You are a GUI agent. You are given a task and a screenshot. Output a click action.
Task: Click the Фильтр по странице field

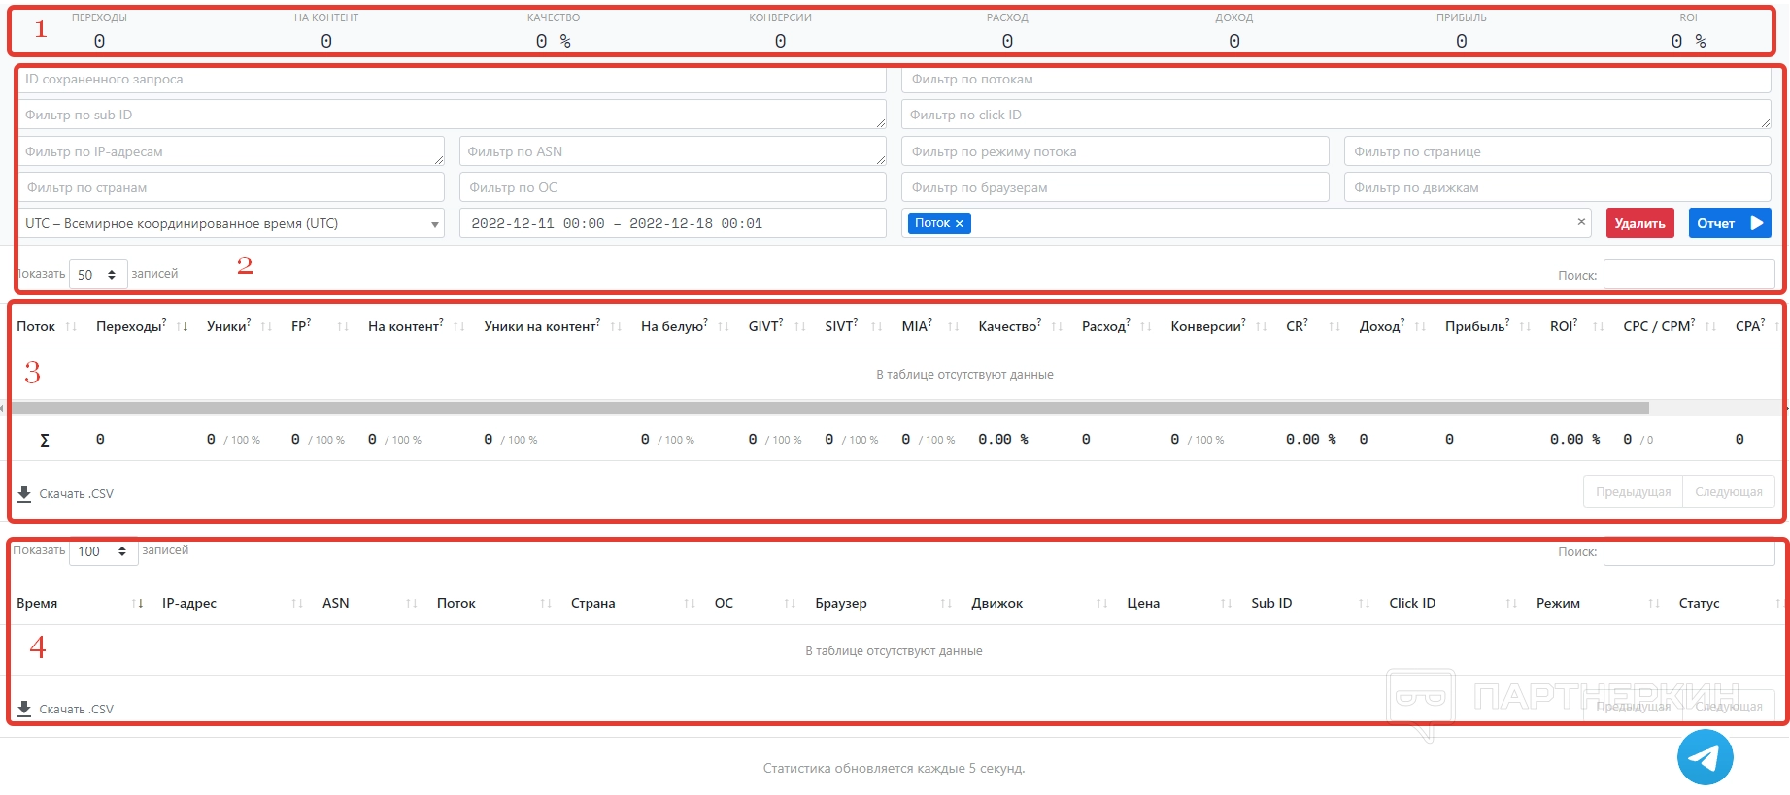point(1557,151)
